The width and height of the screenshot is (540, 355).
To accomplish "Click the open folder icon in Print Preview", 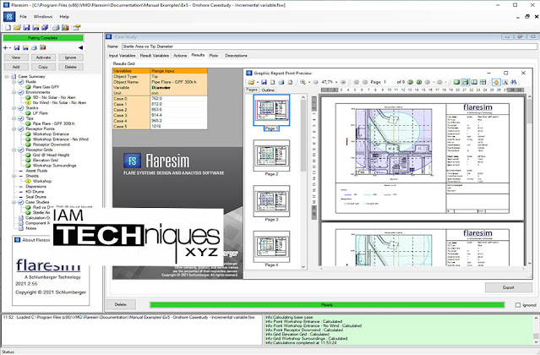I will [251, 82].
